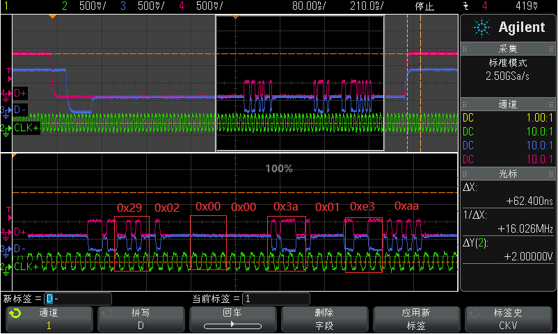The height and width of the screenshot is (334, 558).
Task: Click the rotary icon on 拼写 softkey
Action: [x=107, y=313]
